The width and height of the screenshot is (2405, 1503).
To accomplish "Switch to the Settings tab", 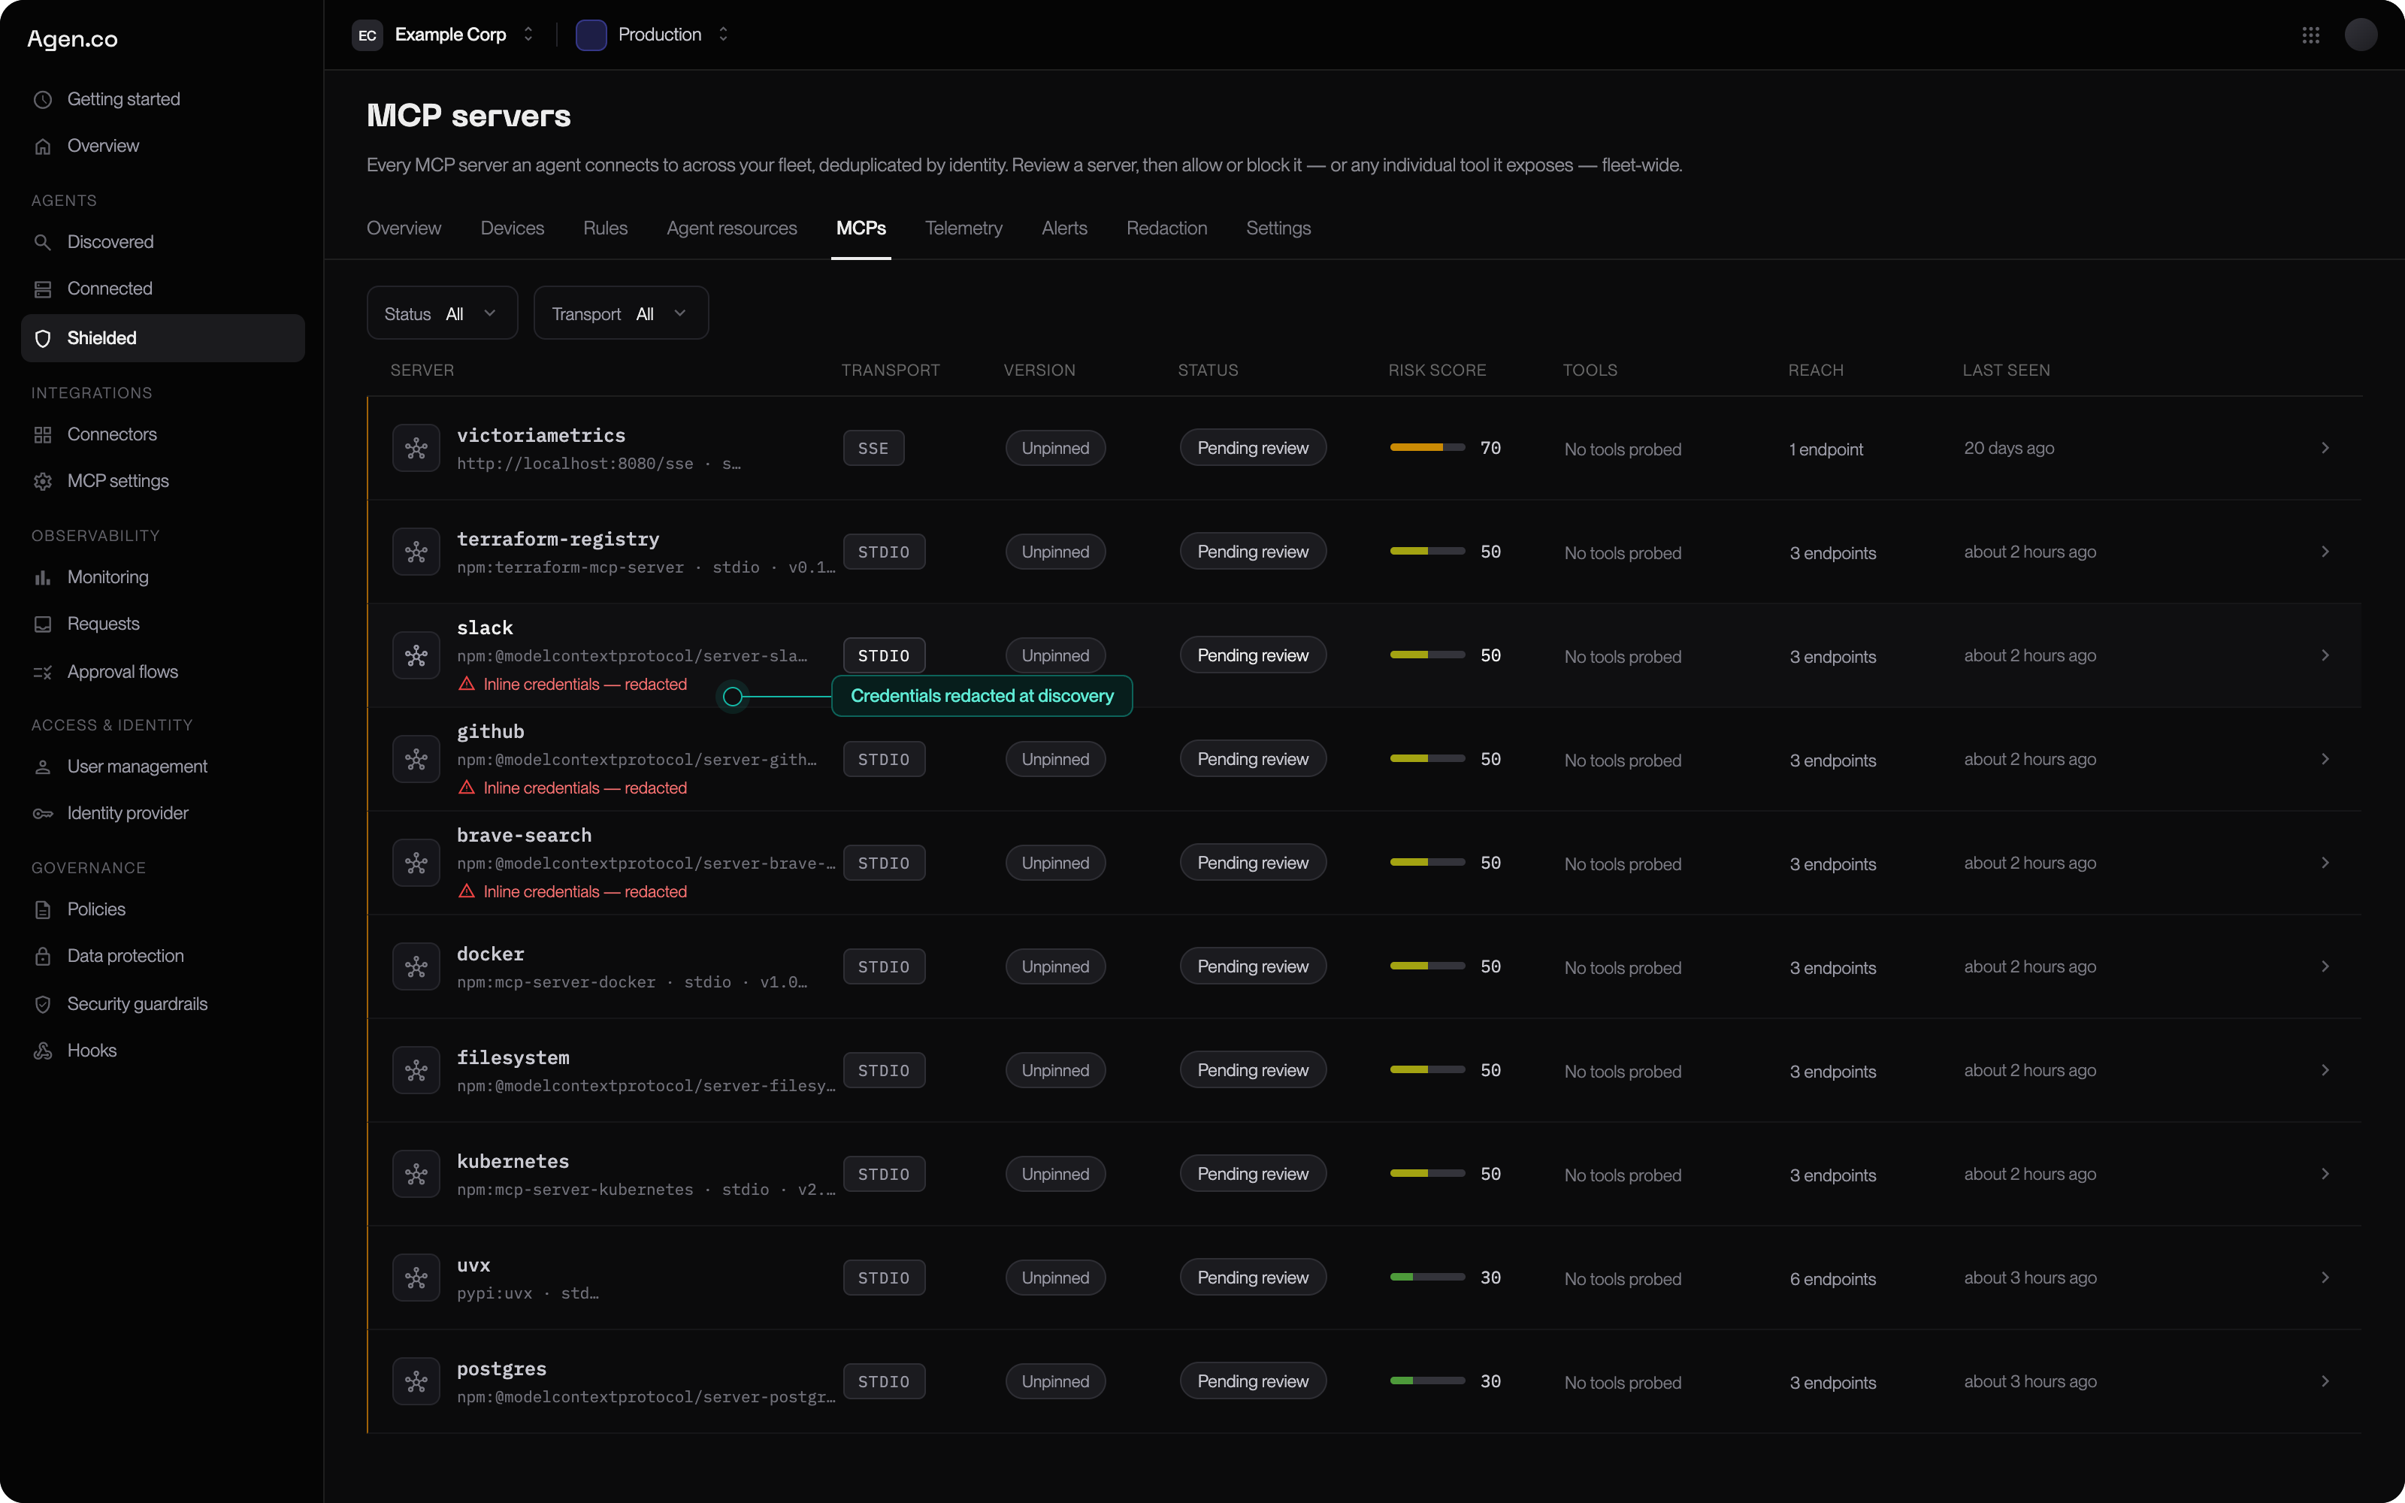I will (1278, 228).
